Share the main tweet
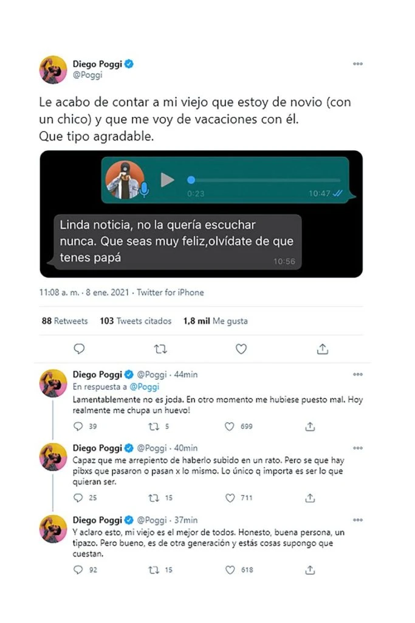The height and width of the screenshot is (623, 415). pyautogui.click(x=323, y=349)
